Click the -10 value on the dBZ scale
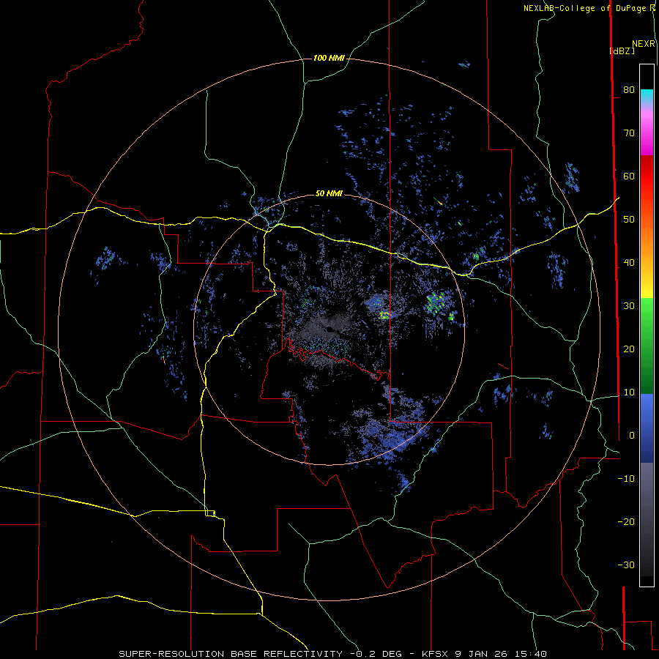This screenshot has height=659, width=659. coord(626,479)
